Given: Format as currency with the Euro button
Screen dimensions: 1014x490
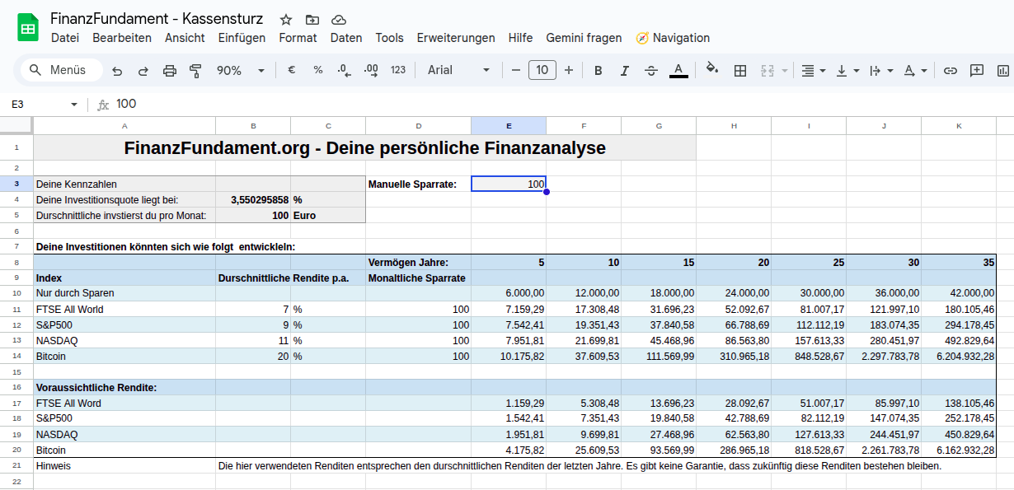Looking at the screenshot, I should tap(291, 71).
